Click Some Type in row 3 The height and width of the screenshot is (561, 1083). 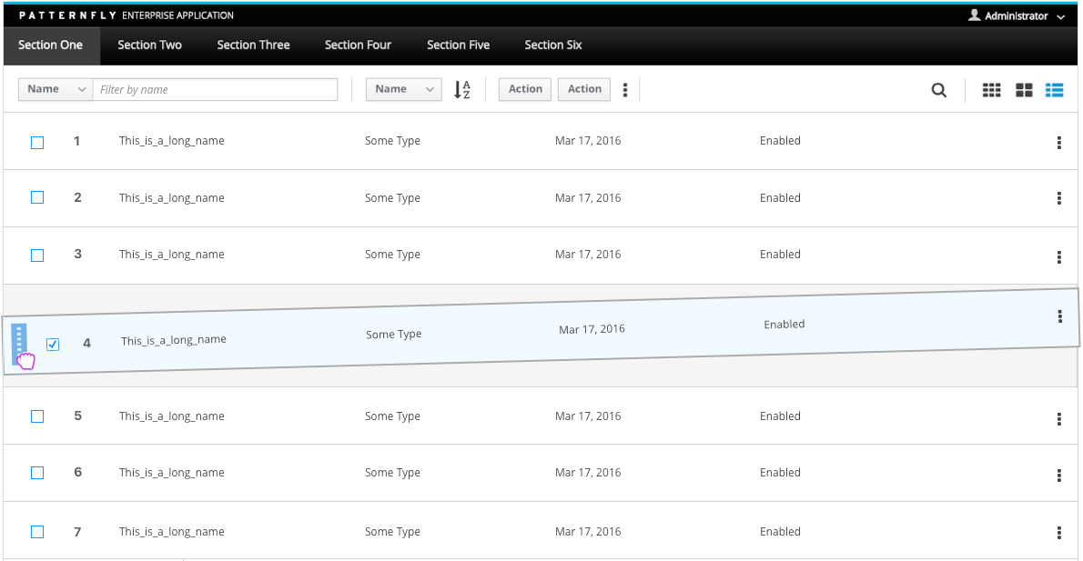click(392, 255)
